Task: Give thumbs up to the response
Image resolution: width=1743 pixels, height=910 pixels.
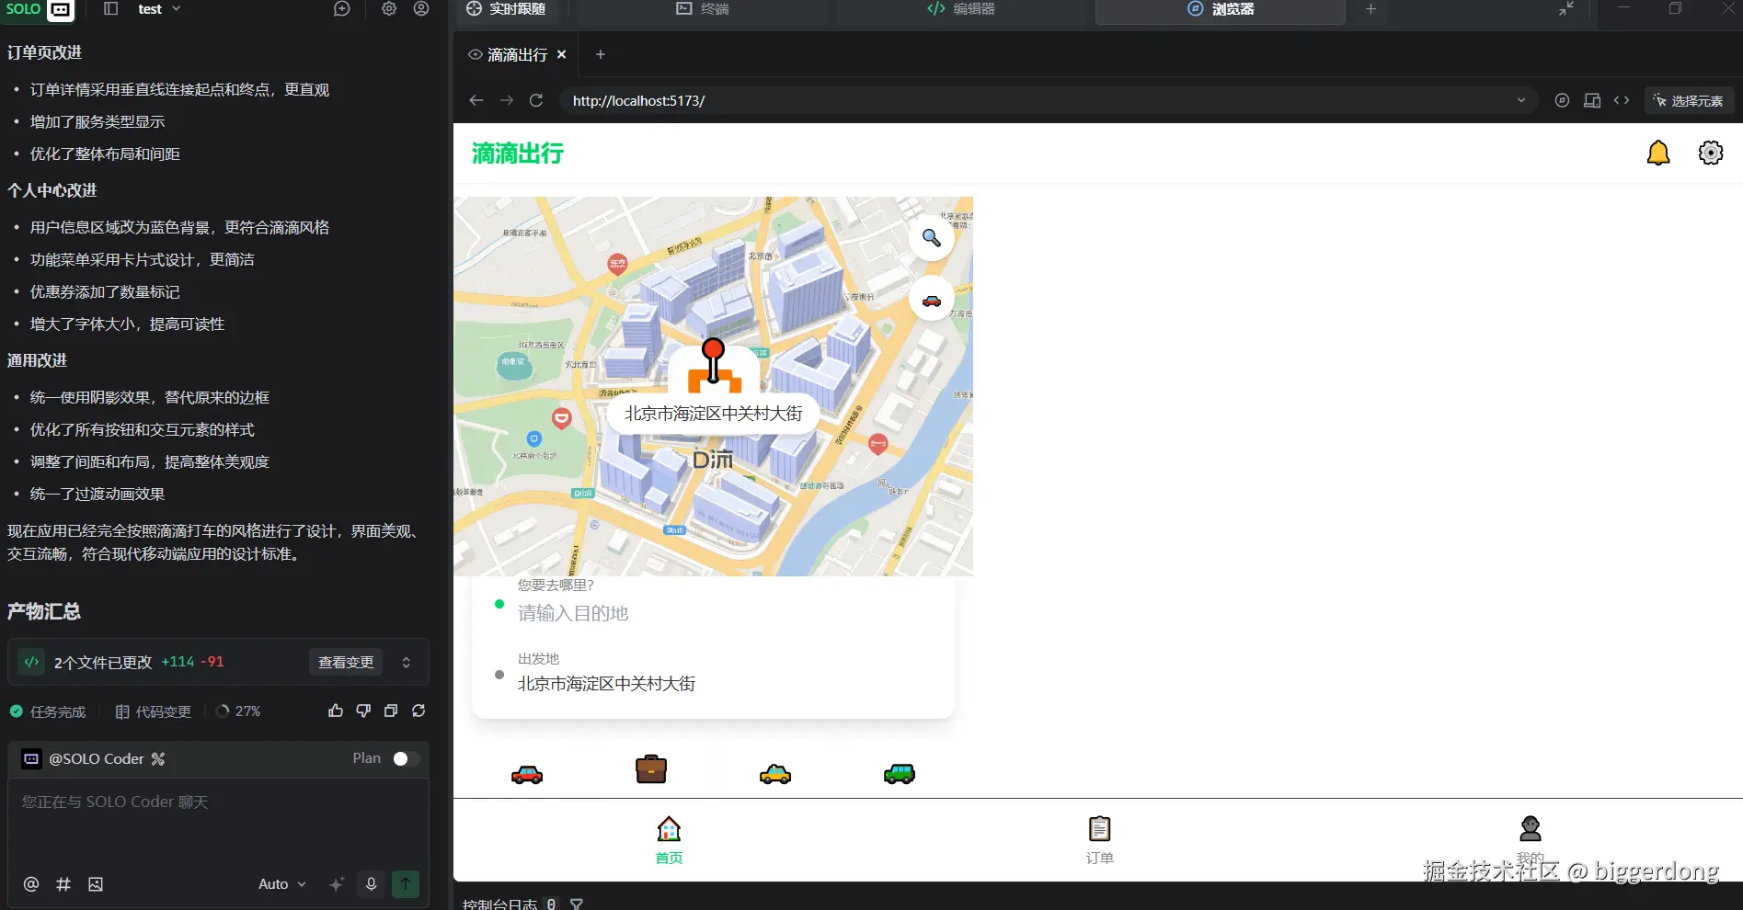Action: [336, 711]
